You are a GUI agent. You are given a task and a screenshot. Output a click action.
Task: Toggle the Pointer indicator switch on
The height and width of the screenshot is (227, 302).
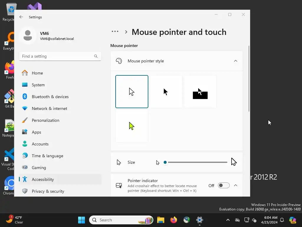[224, 186]
